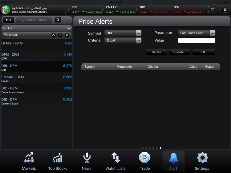Tap the active last page indicator dot
The height and width of the screenshot is (173, 231).
[x=160, y=148]
